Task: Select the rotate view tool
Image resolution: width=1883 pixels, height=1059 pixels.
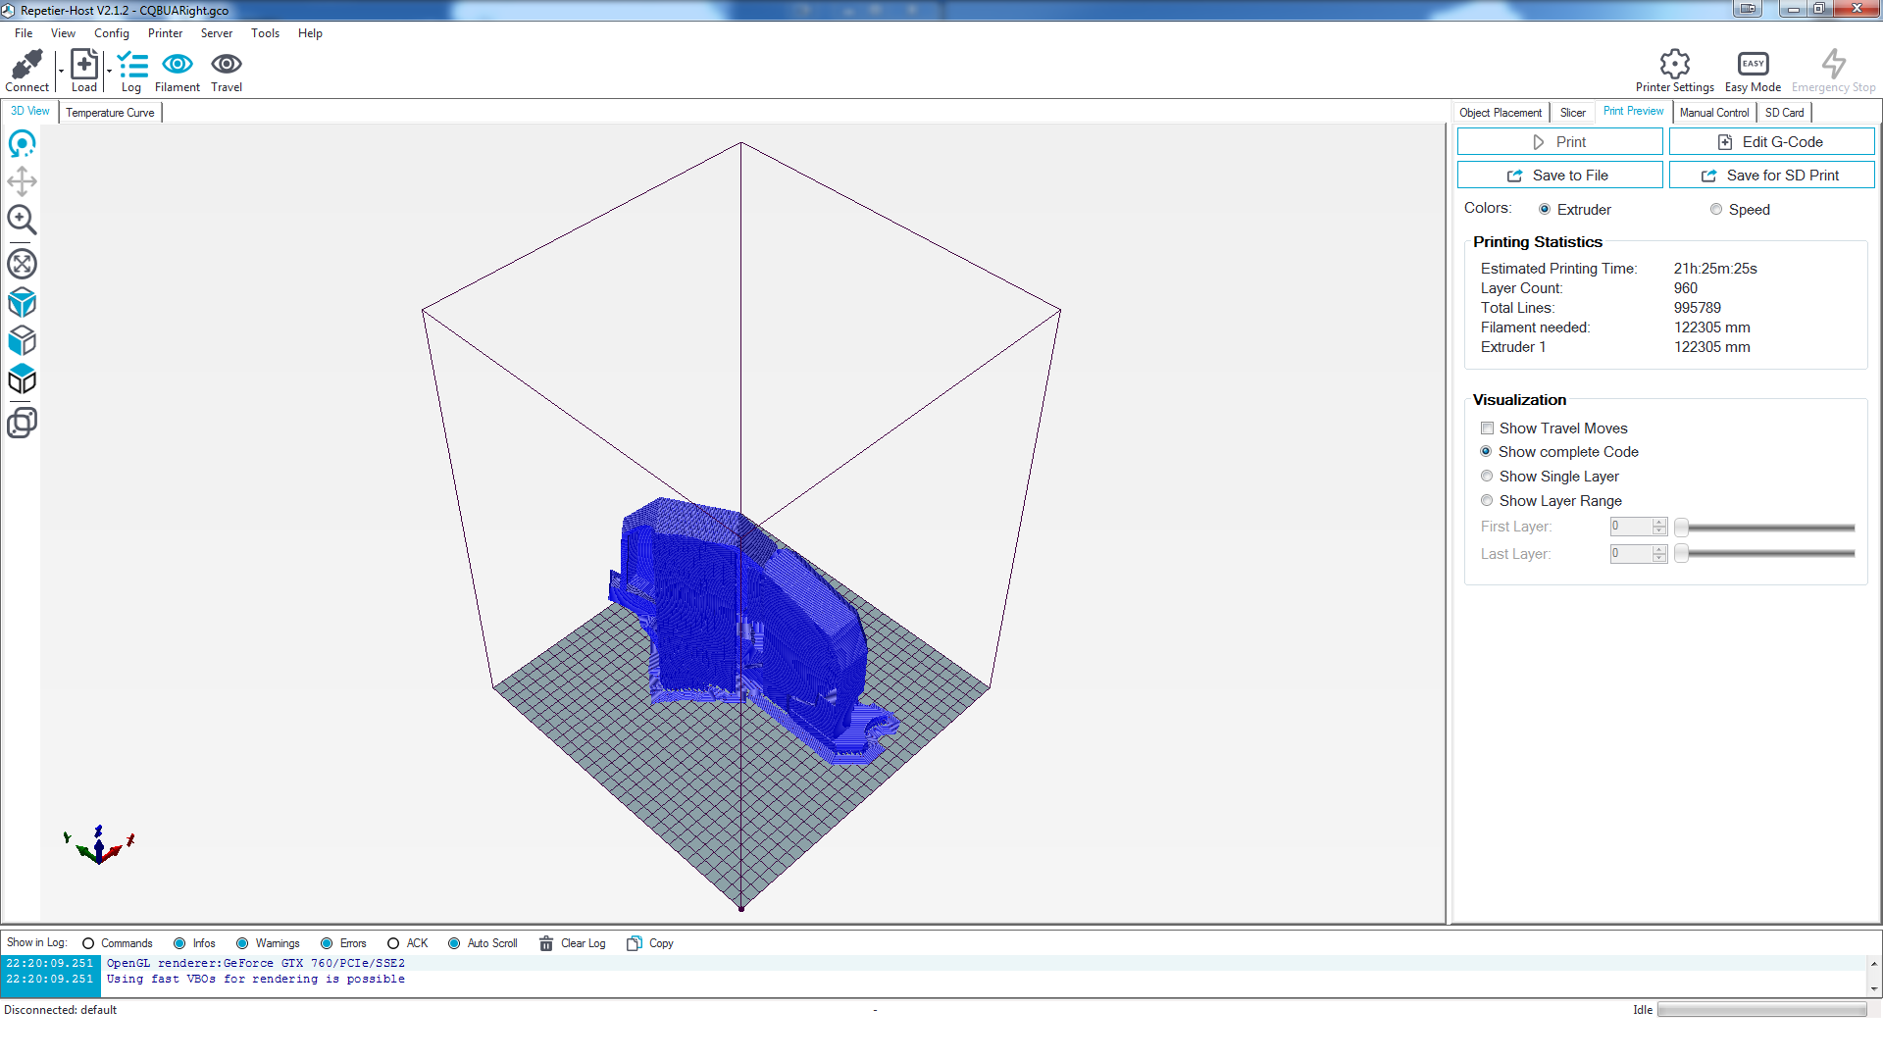Action: click(22, 144)
